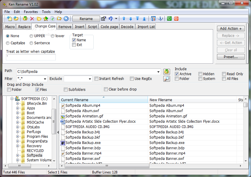
Task: Collapse the SOFTPEDIA (C:) drive node
Action: (x=12, y=99)
